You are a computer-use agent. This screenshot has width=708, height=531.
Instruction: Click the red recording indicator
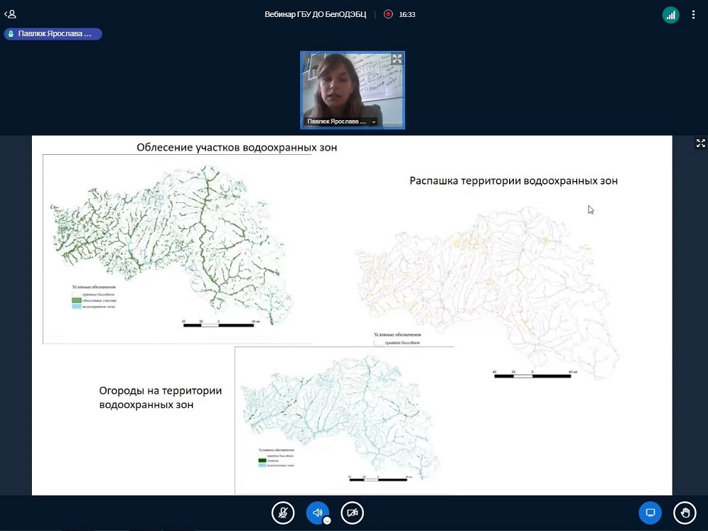pyautogui.click(x=388, y=14)
